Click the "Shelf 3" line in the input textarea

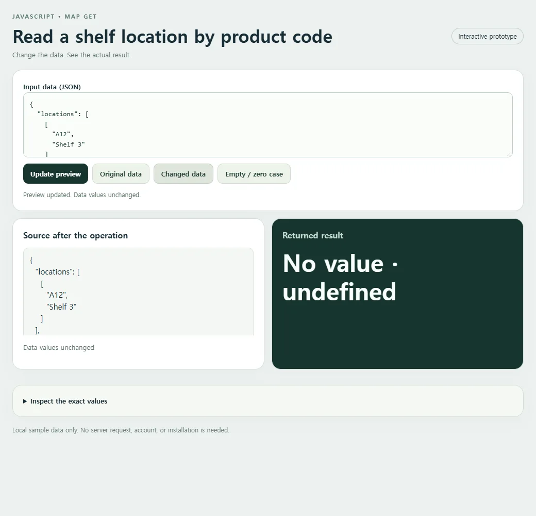click(69, 144)
